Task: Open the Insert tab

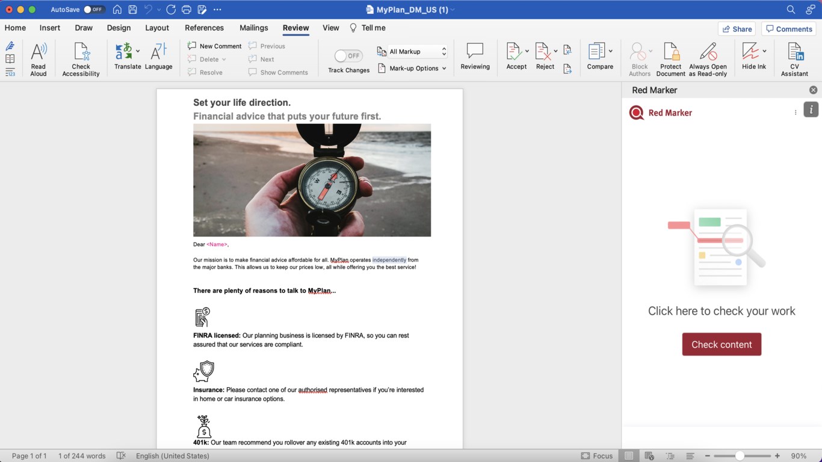Action: click(x=50, y=28)
